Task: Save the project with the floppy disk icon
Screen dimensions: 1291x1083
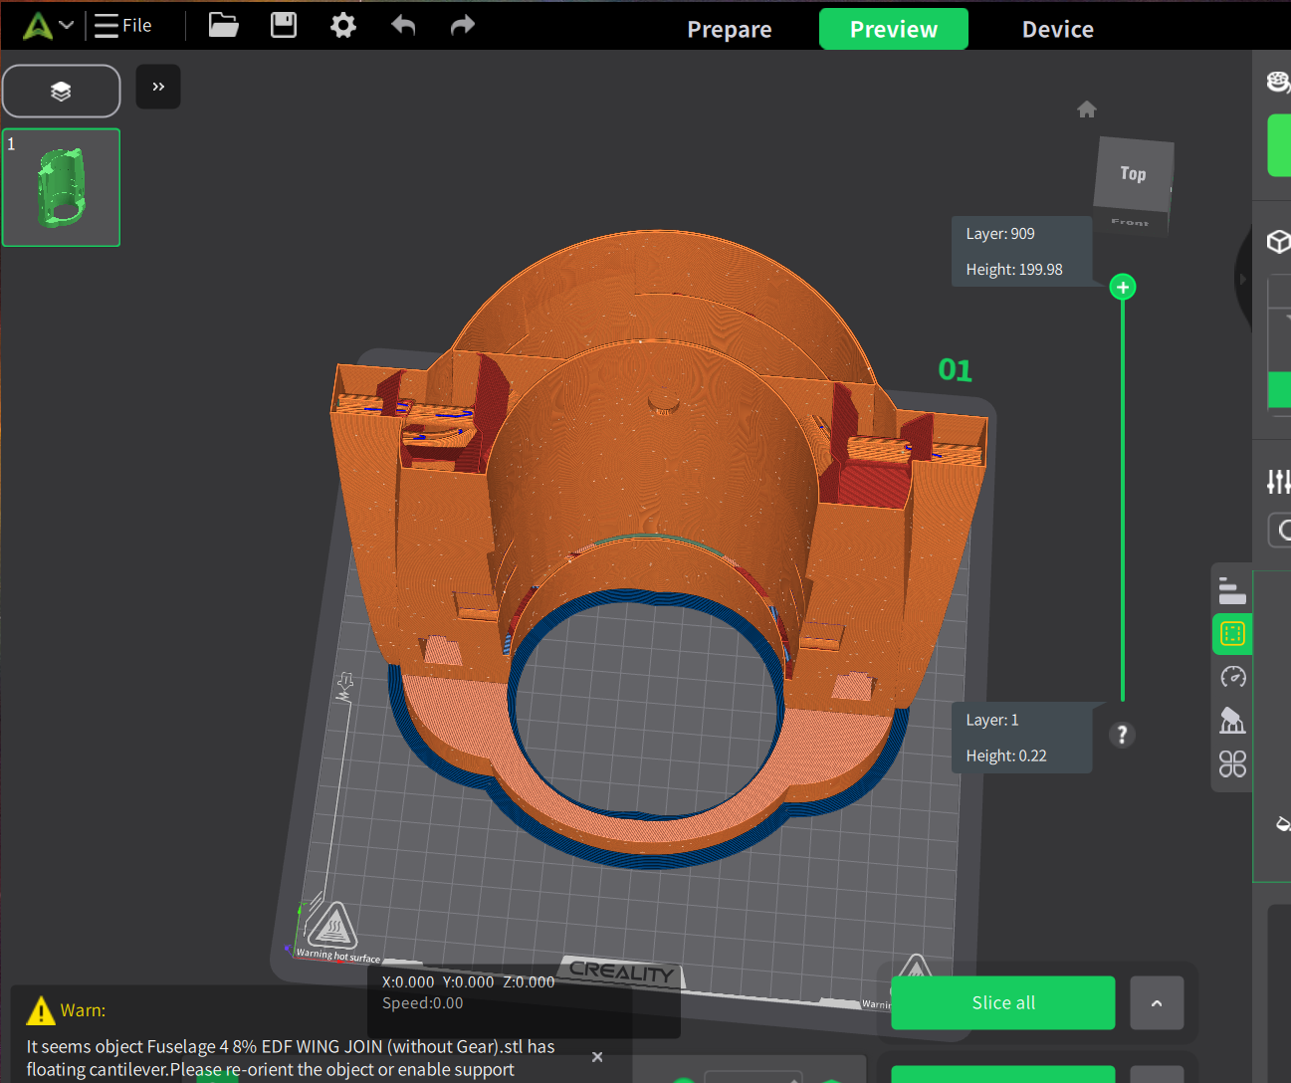Action: click(x=284, y=25)
